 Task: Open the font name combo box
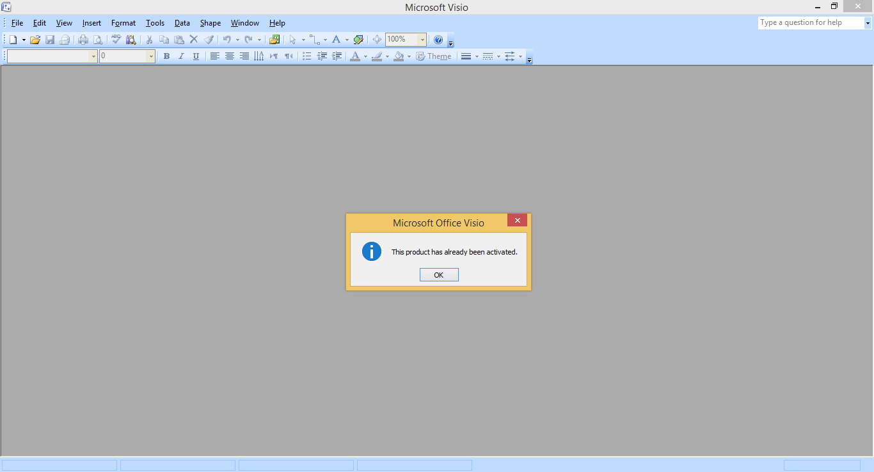52,56
